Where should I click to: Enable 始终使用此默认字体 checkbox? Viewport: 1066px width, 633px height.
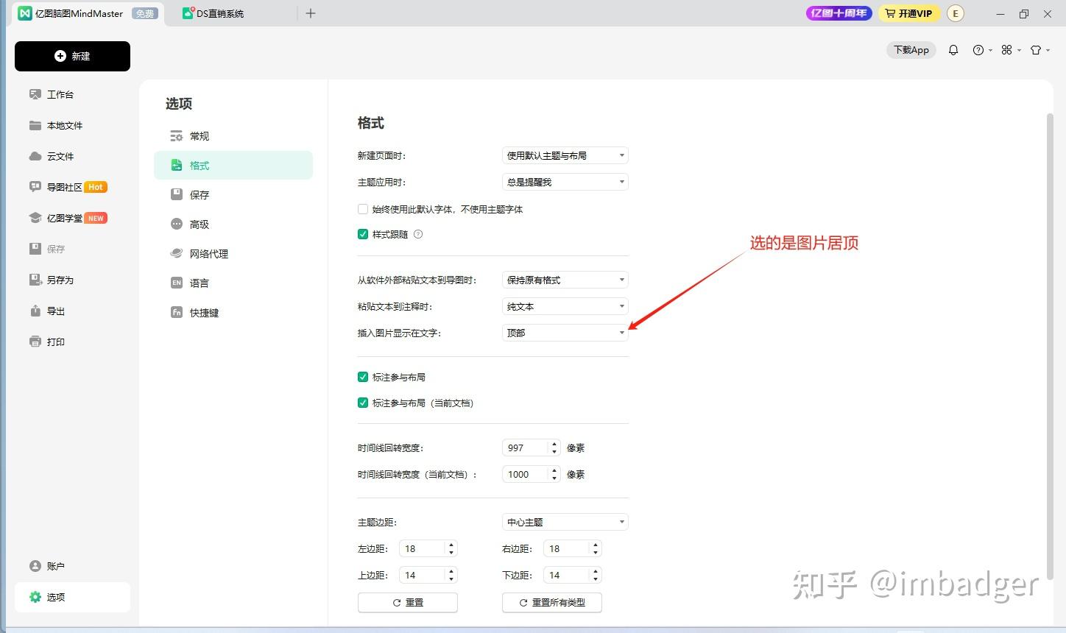(363, 209)
